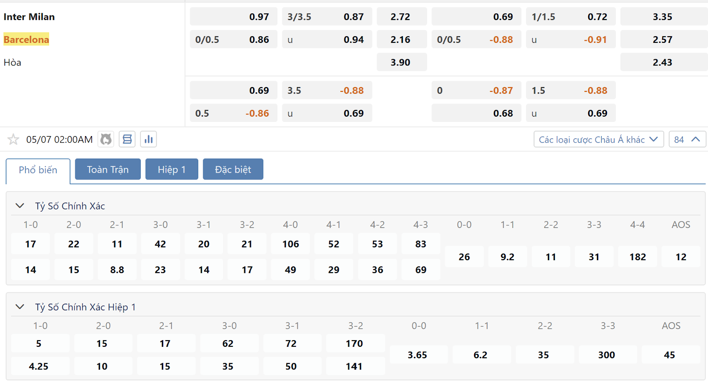The image size is (708, 383).
Task: Pick first-half score 3-3 at 300
Action: (608, 355)
